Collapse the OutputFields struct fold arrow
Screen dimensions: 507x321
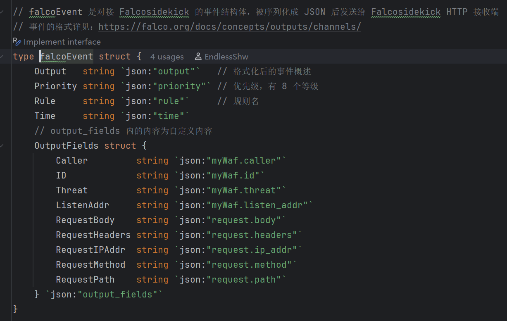pyautogui.click(x=3, y=146)
